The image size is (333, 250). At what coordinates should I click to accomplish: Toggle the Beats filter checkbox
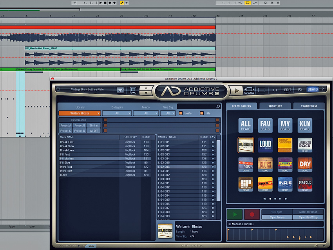tap(181, 113)
